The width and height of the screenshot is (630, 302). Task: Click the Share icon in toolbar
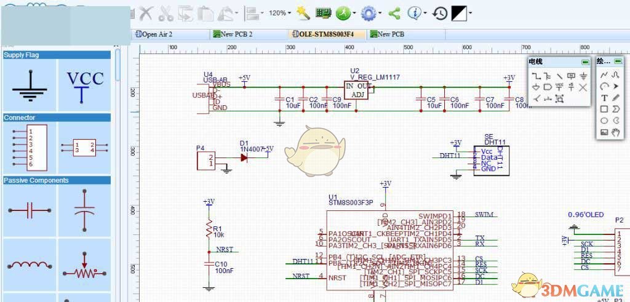point(394,13)
